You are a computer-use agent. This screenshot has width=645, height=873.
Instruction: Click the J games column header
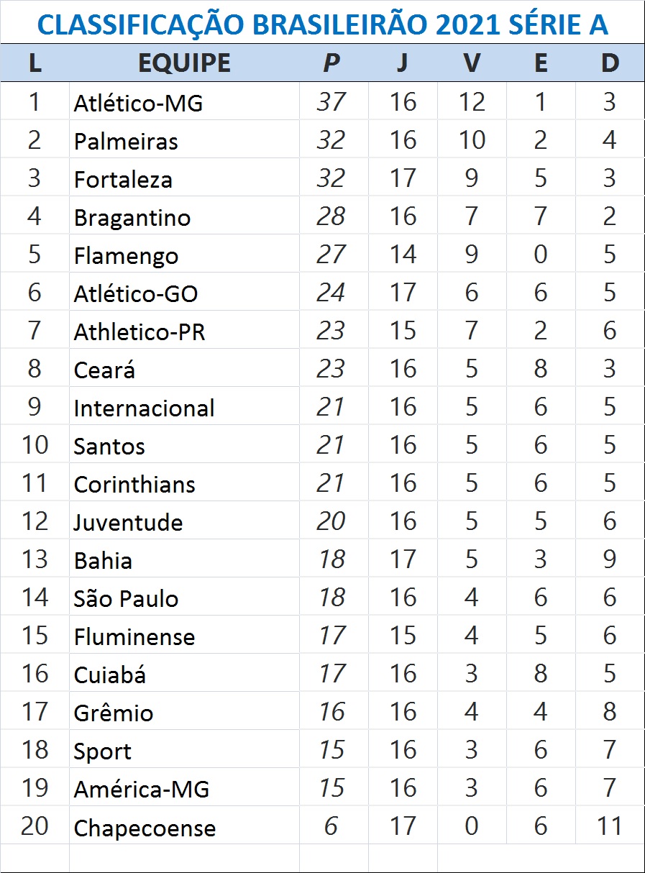402,63
